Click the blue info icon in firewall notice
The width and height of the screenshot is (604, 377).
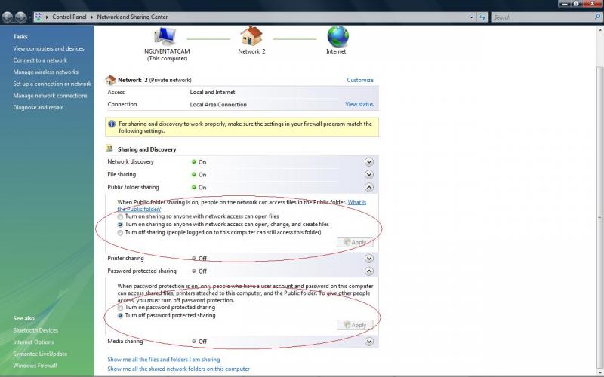tap(112, 123)
